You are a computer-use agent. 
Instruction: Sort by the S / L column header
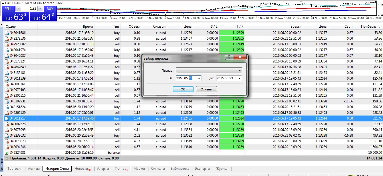click(206, 27)
